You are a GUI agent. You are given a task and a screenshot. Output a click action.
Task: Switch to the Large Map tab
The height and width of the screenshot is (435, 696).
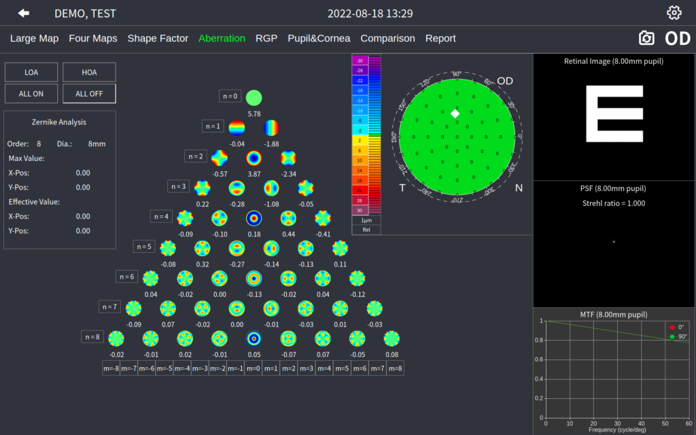34,38
